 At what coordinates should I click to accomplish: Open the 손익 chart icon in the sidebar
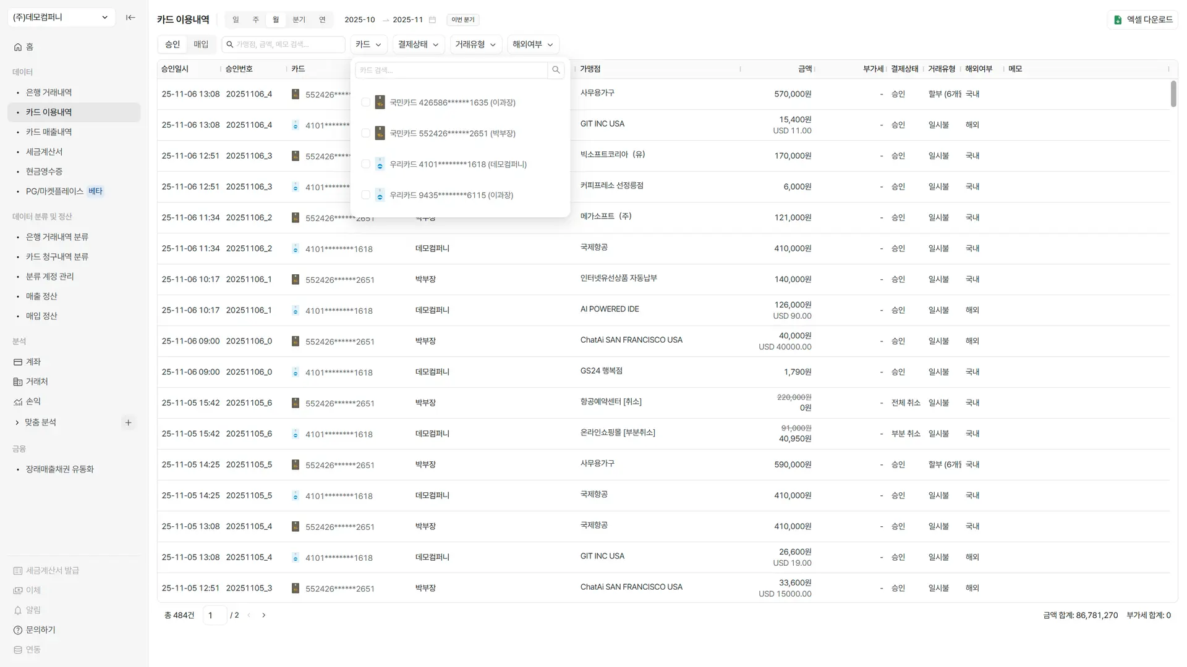(18, 401)
